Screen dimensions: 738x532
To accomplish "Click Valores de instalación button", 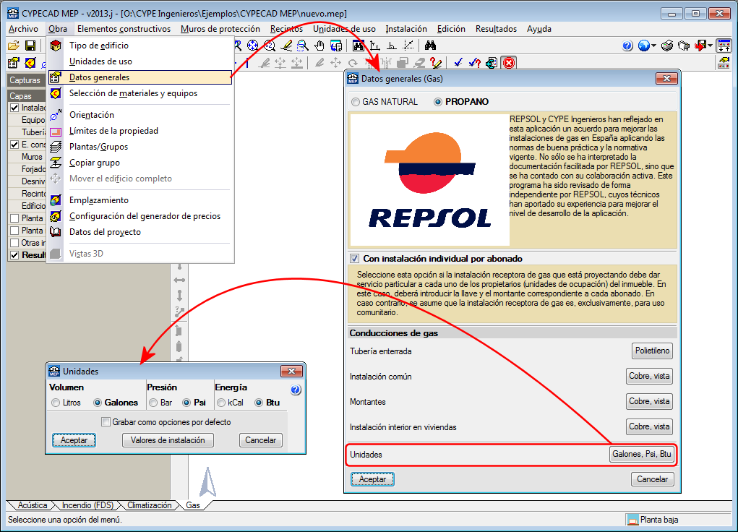I will pyautogui.click(x=168, y=440).
